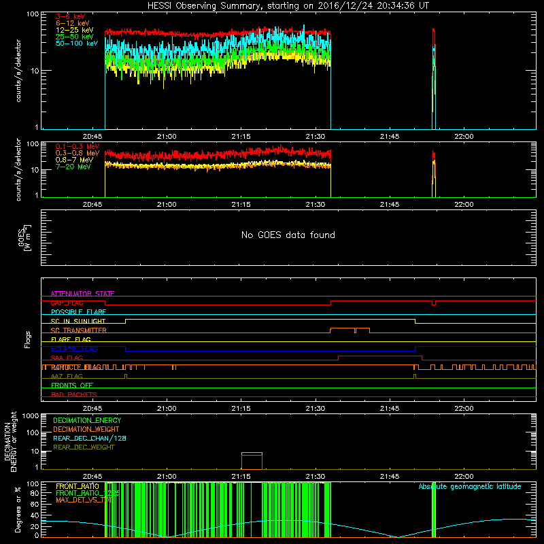Click the REAR_DEC_WEIGHT legend label
The width and height of the screenshot is (544, 544).
(x=84, y=447)
